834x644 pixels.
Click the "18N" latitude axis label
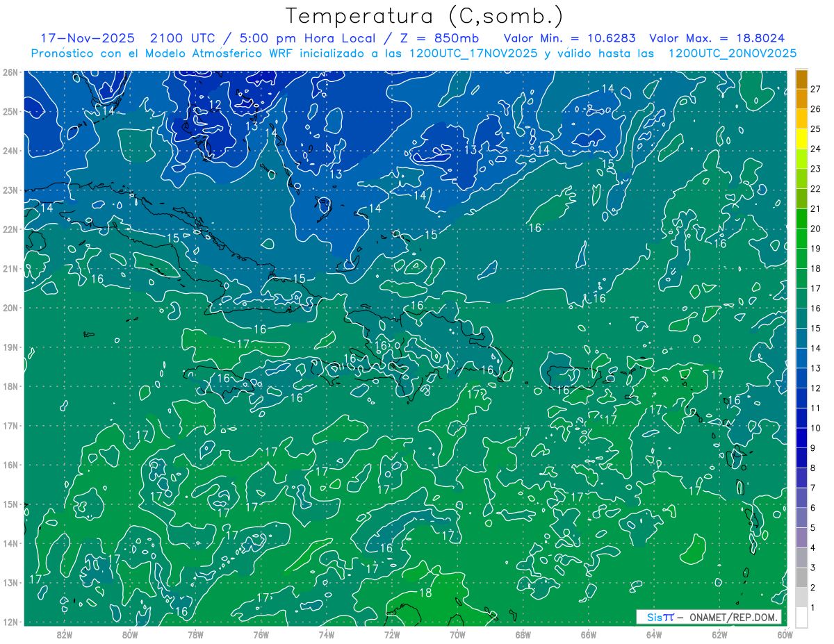pos(10,386)
